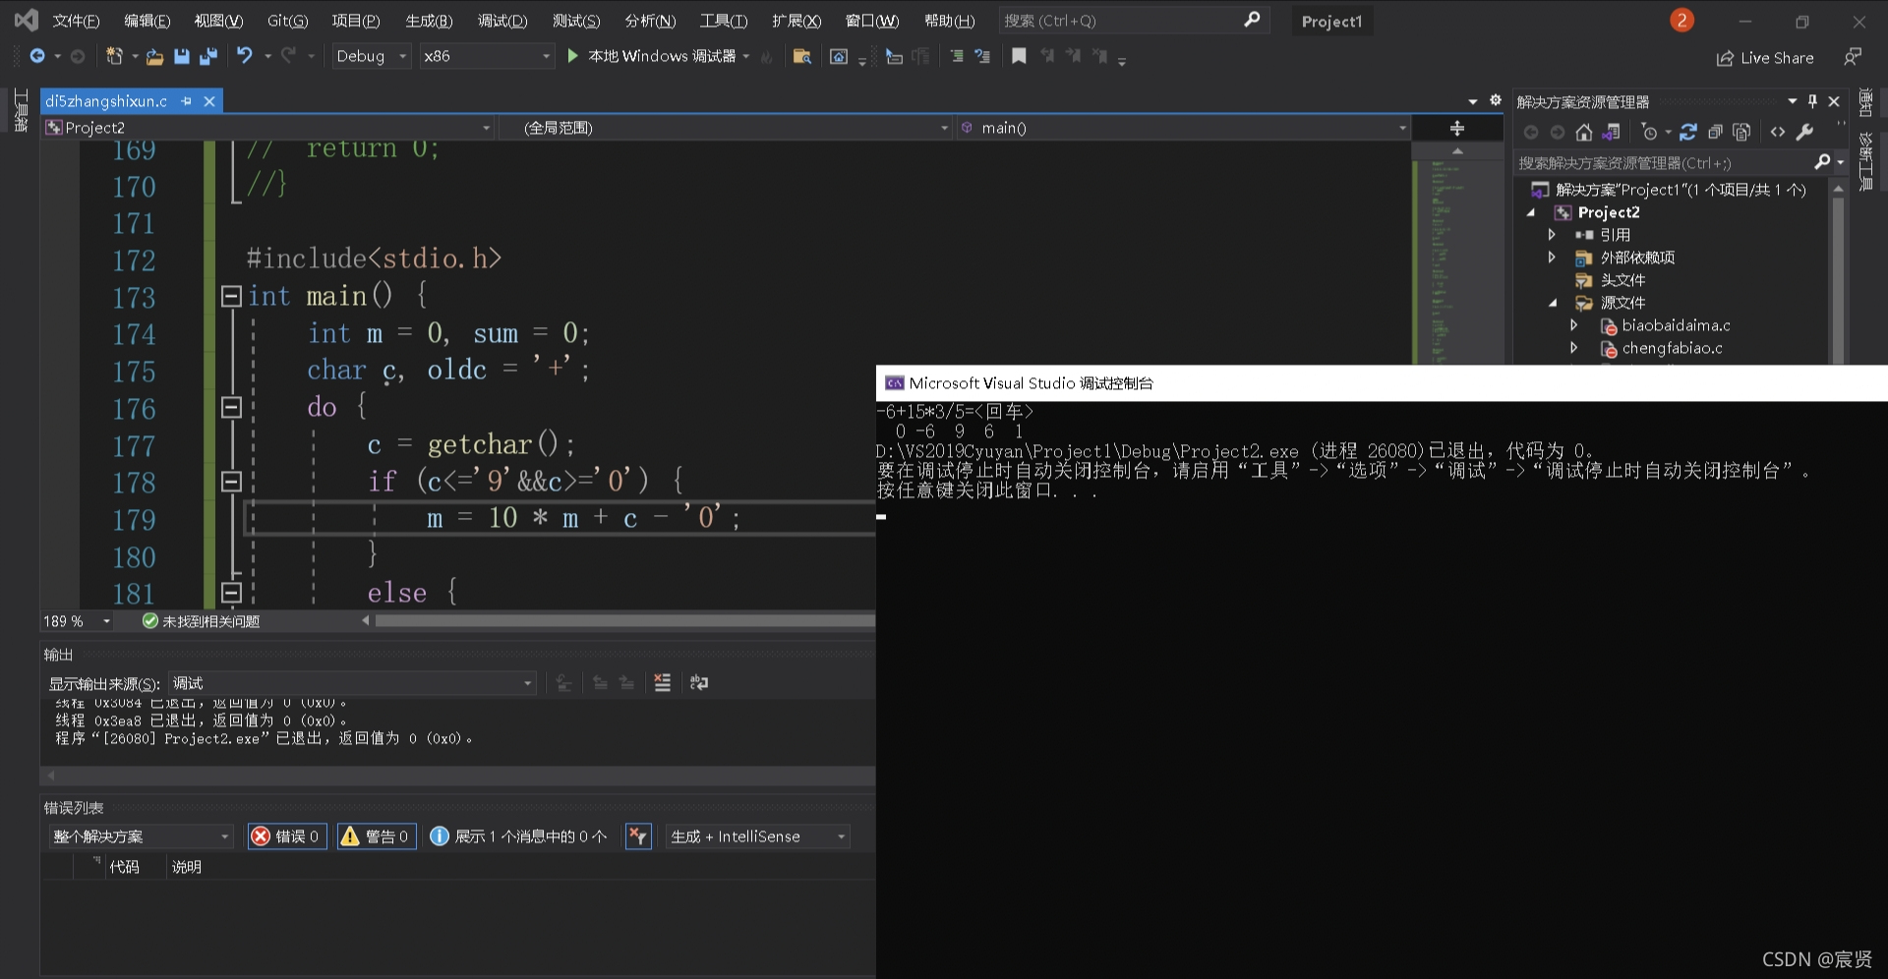
Task: Toggle the Errors 0 filter button
Action: [287, 836]
